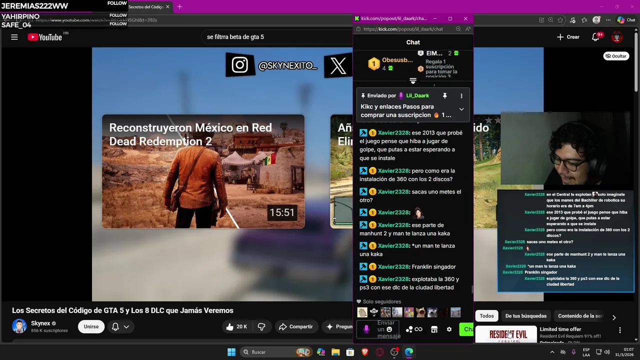Open Kick channel points icon
Image resolution: width=640 pixels, height=360 pixels.
tap(414, 329)
